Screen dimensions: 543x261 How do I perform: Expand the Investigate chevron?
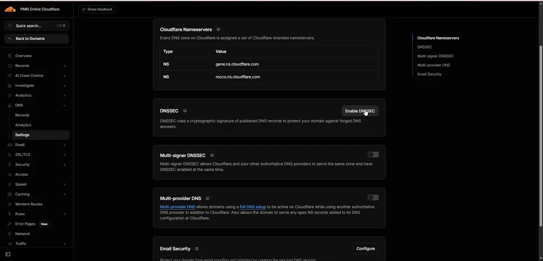pos(64,86)
